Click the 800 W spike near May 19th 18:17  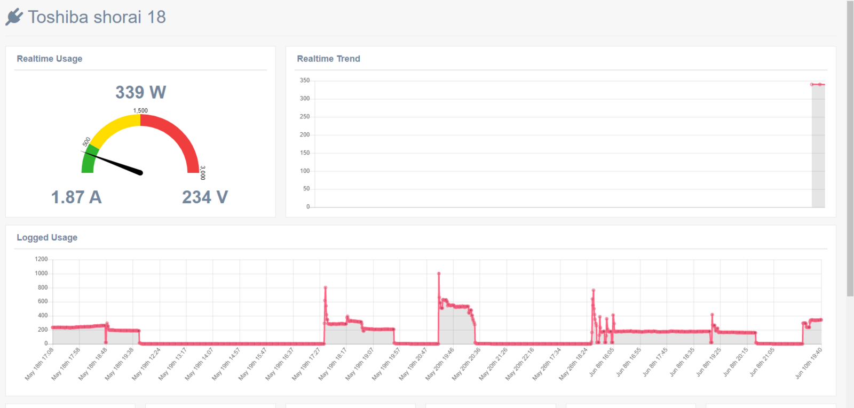click(325, 288)
